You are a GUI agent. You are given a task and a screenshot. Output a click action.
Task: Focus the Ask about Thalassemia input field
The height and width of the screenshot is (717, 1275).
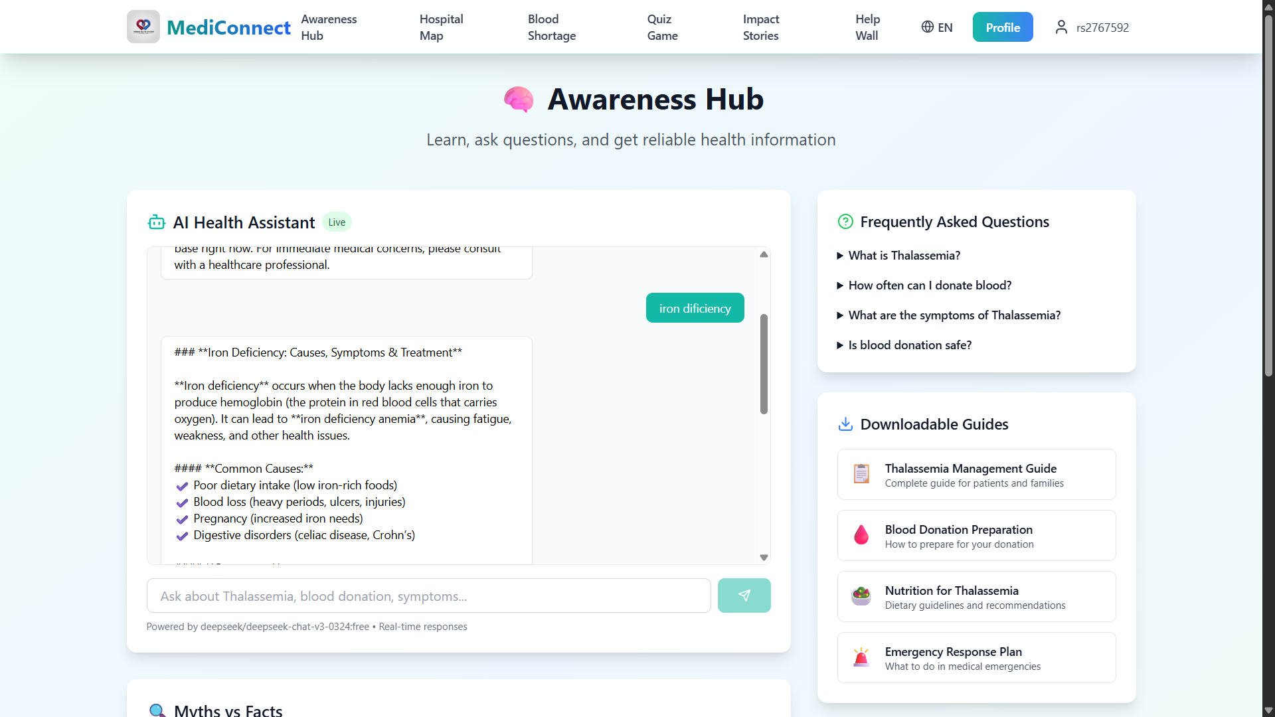tap(428, 596)
